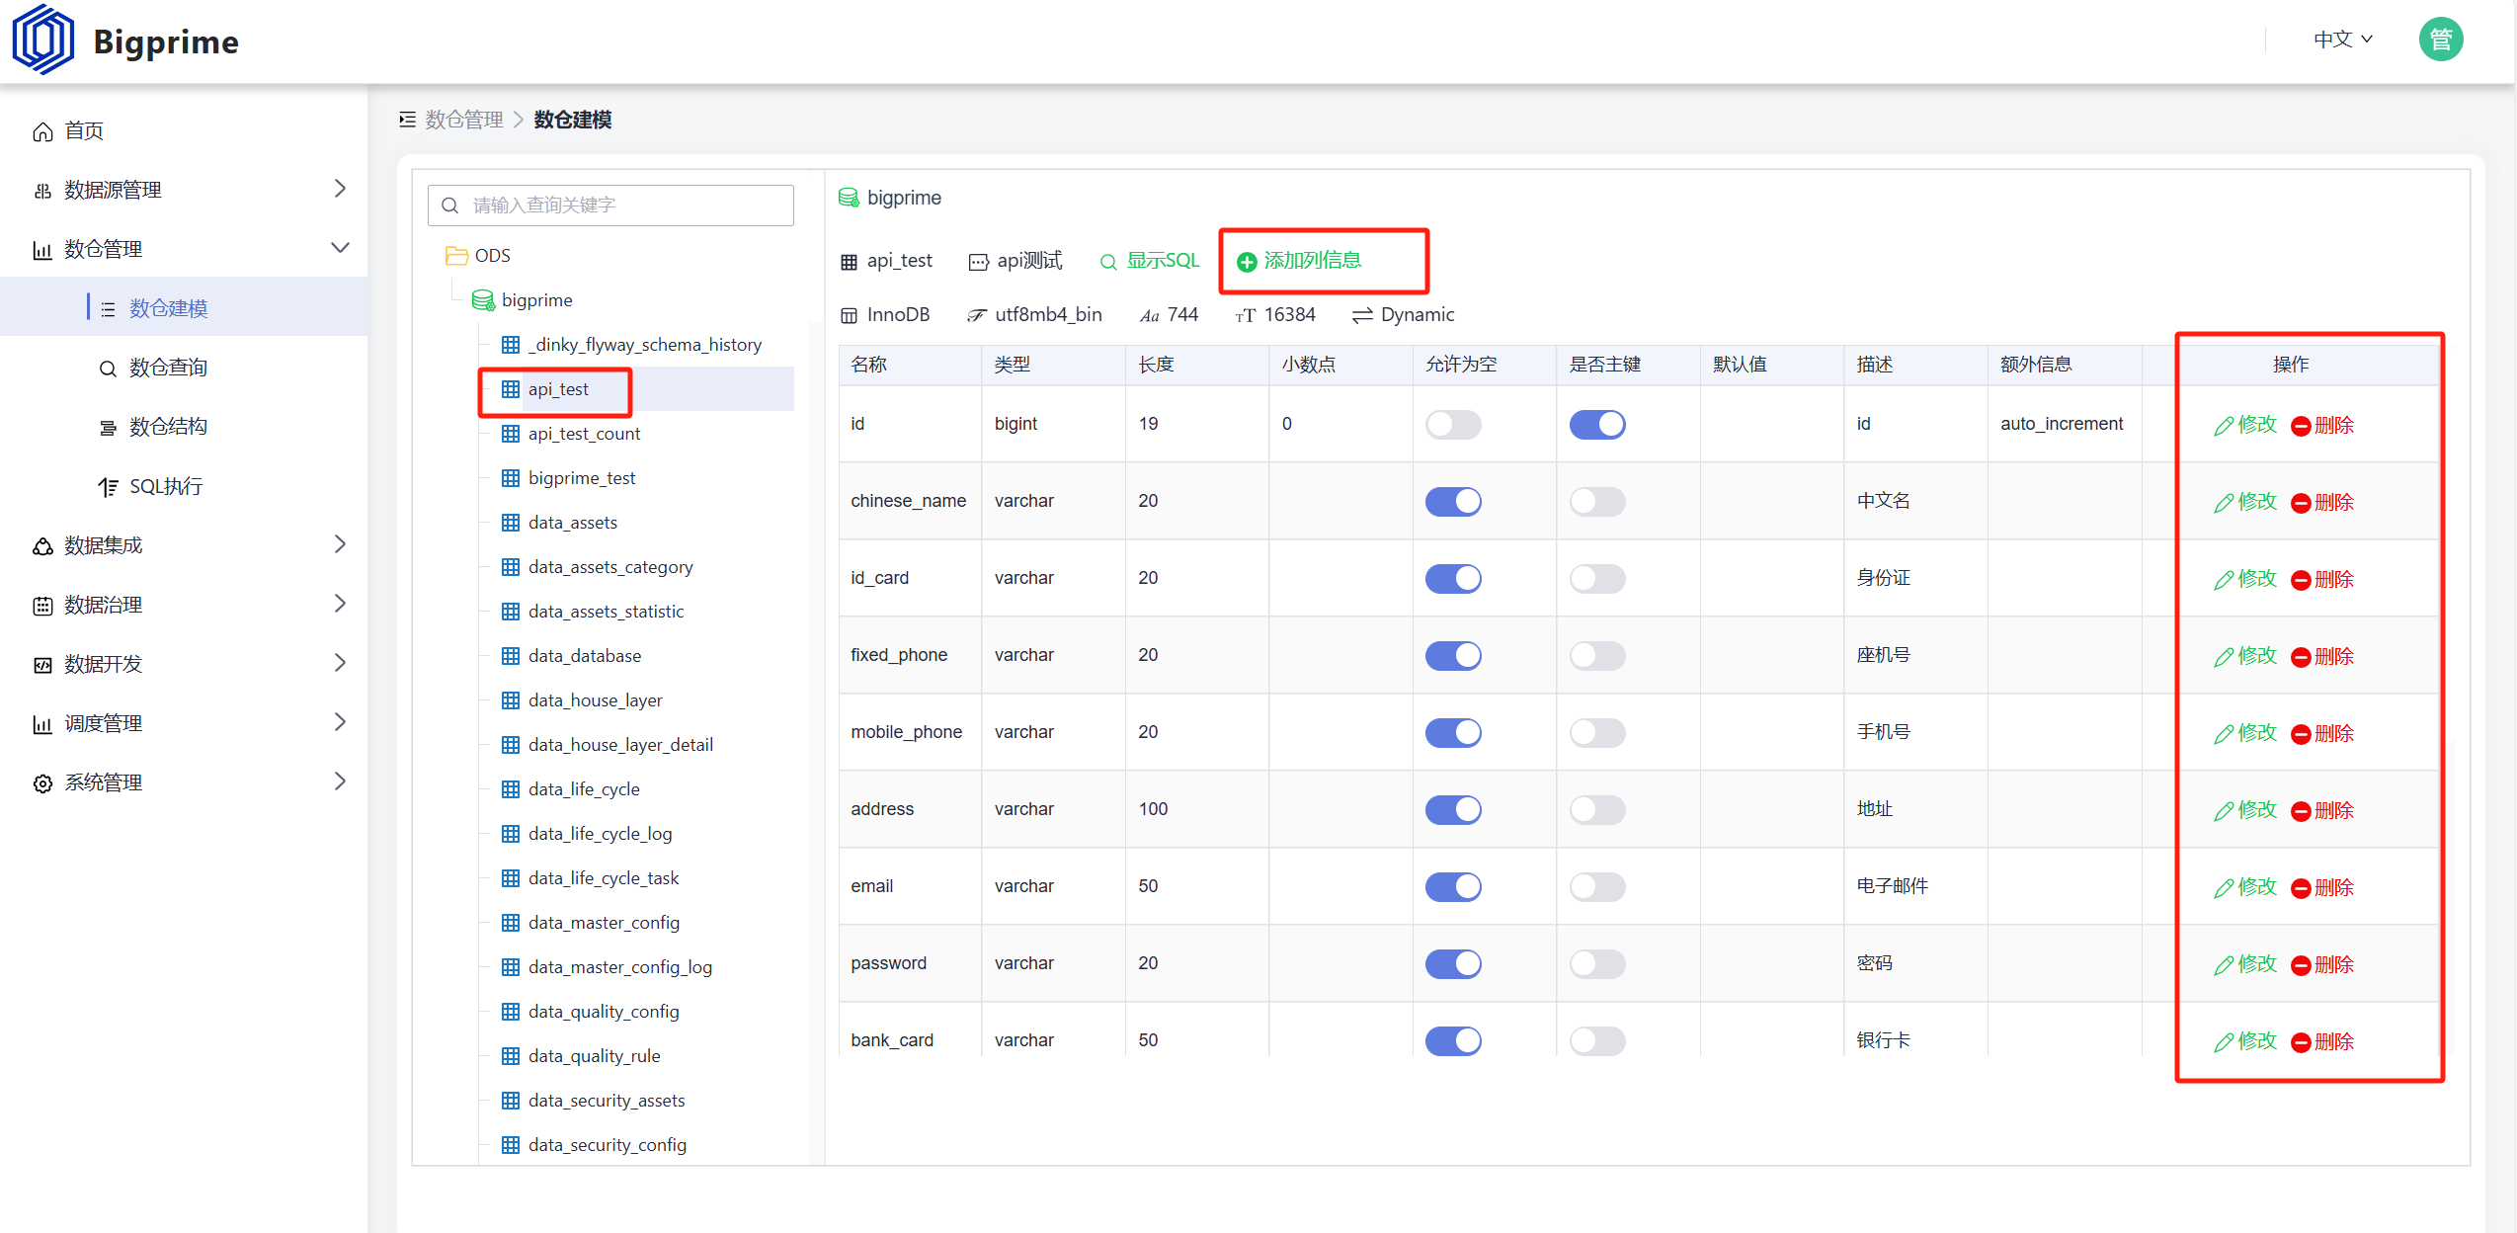
Task: Toggle 是否主键 switch for id row
Action: 1597,425
